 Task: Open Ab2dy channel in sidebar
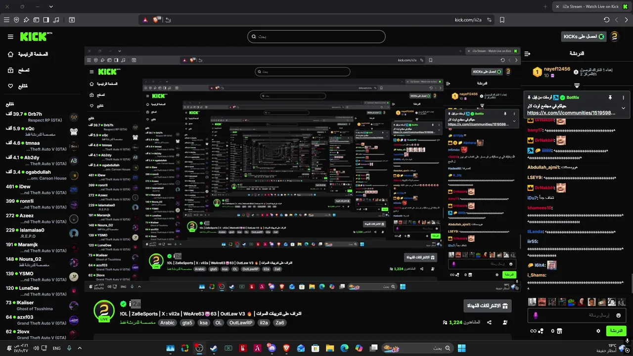42,161
